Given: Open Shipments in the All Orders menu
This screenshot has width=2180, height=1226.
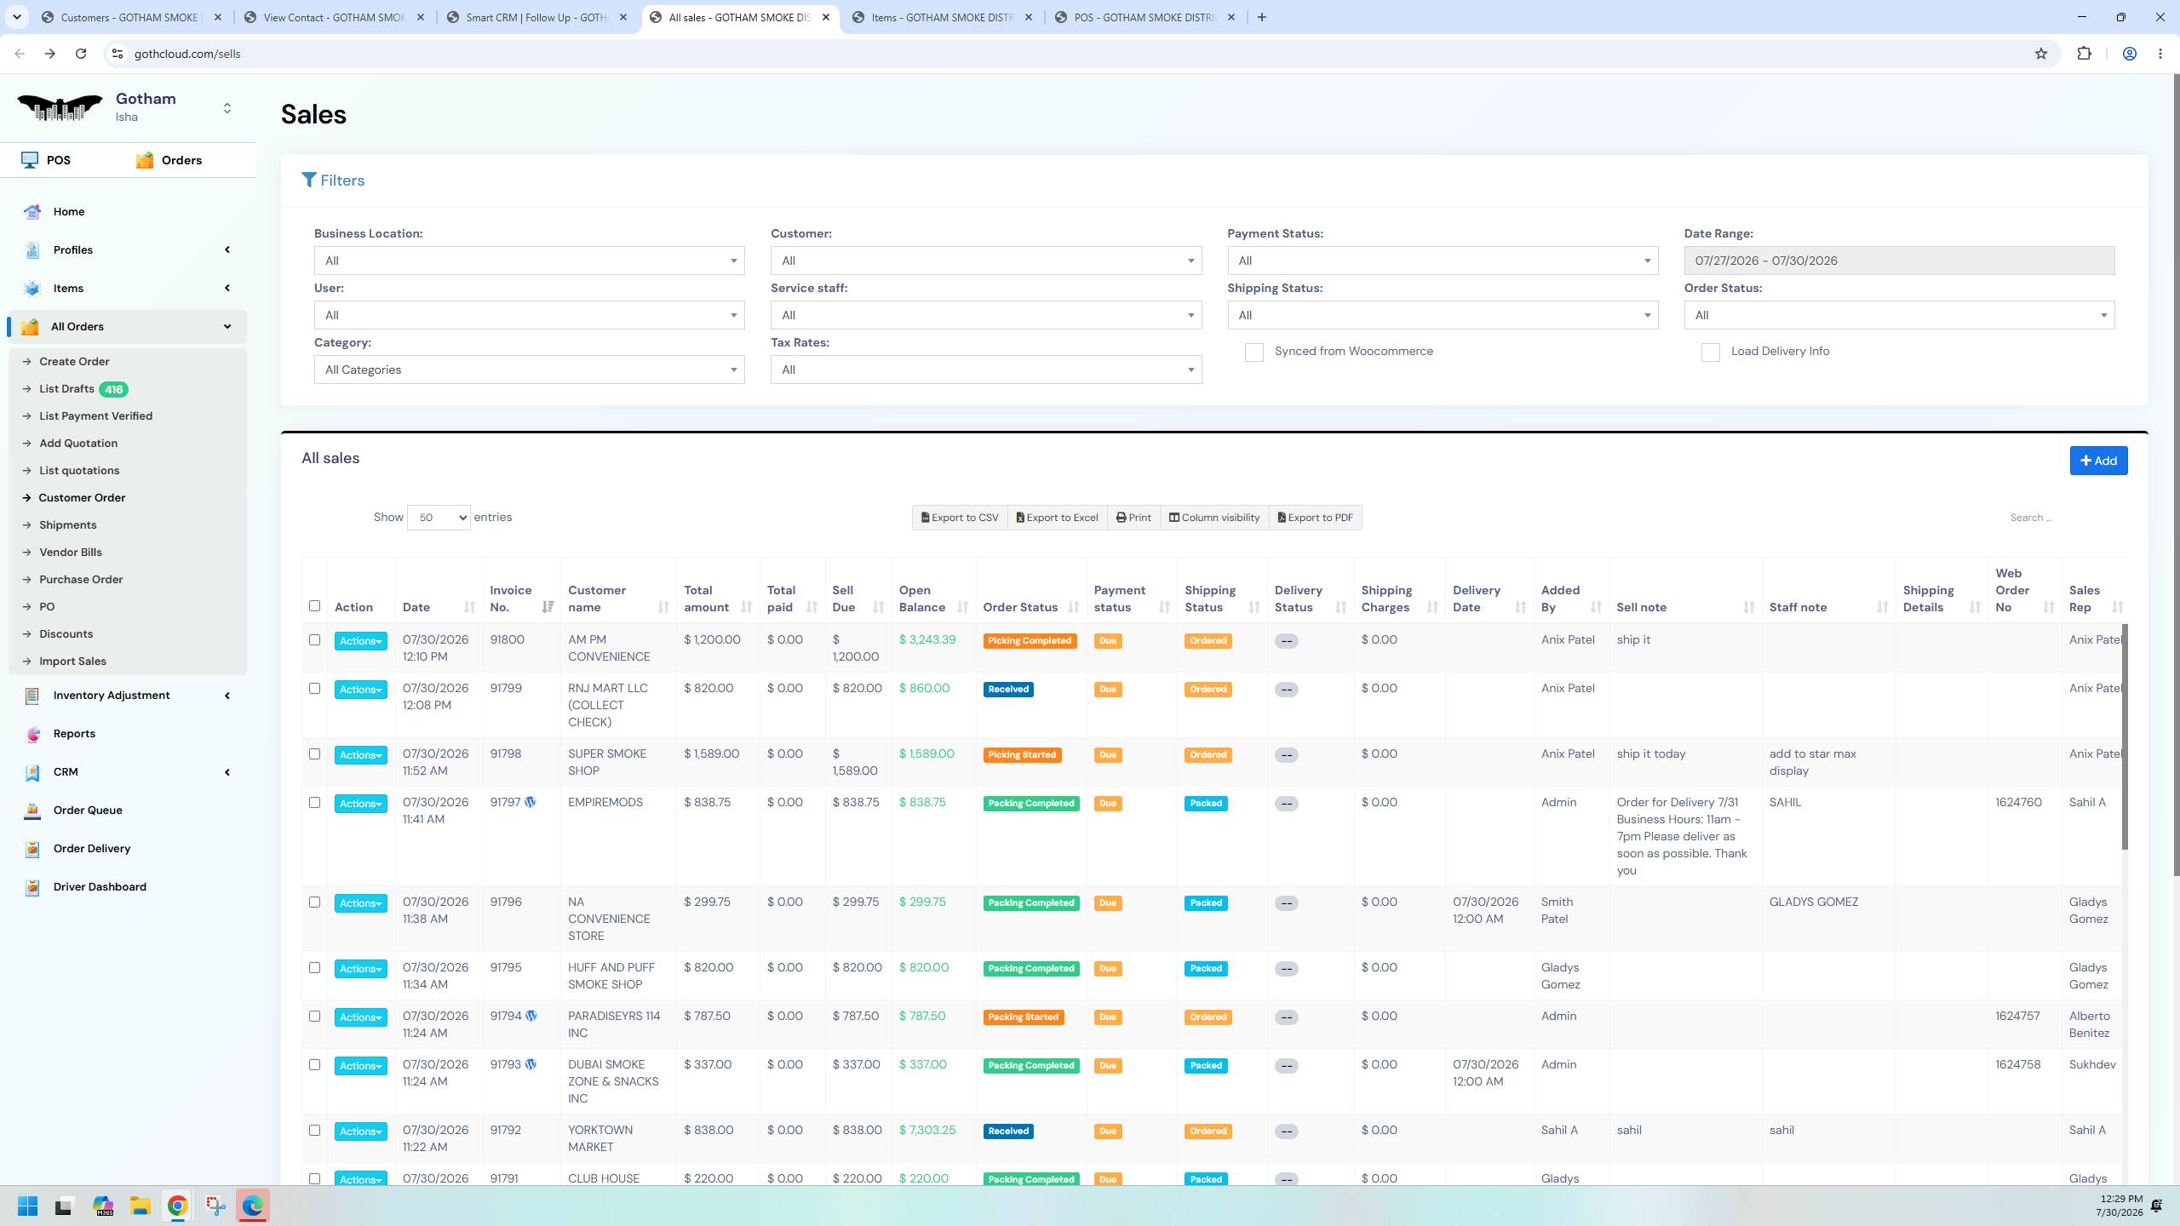Looking at the screenshot, I should tap(67, 524).
